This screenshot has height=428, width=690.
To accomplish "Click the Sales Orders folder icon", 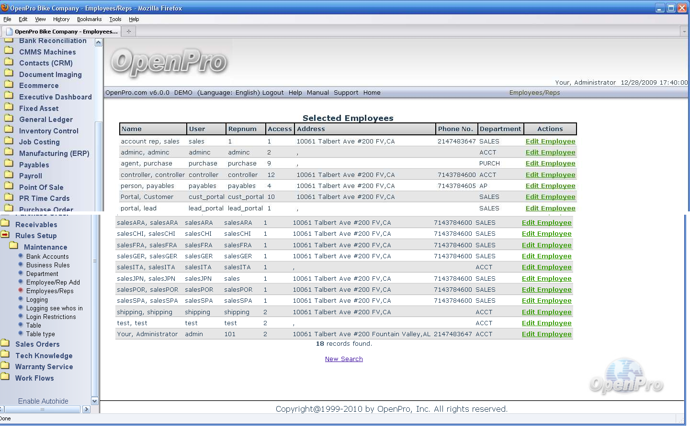I will [5, 343].
